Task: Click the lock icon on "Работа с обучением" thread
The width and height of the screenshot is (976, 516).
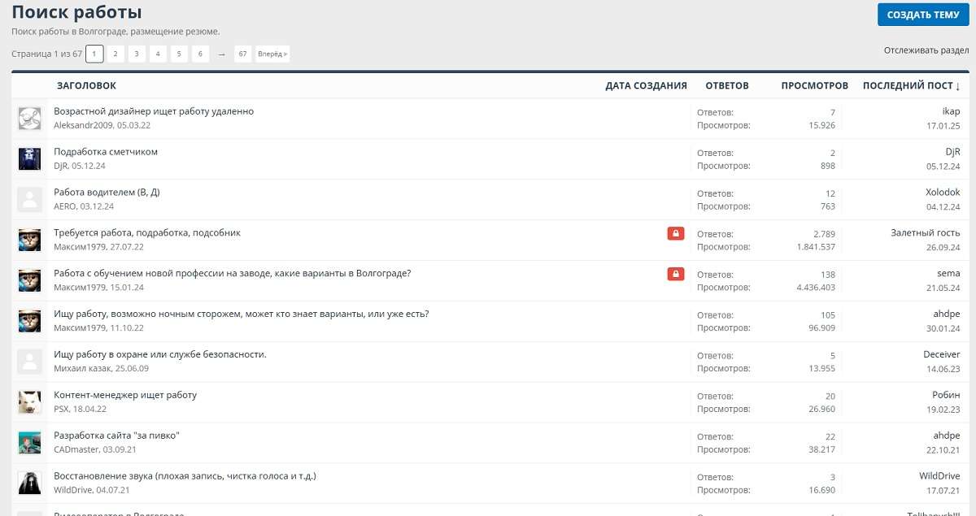Action: click(675, 274)
